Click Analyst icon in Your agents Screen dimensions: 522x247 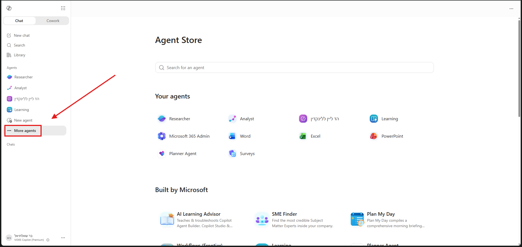(x=232, y=119)
